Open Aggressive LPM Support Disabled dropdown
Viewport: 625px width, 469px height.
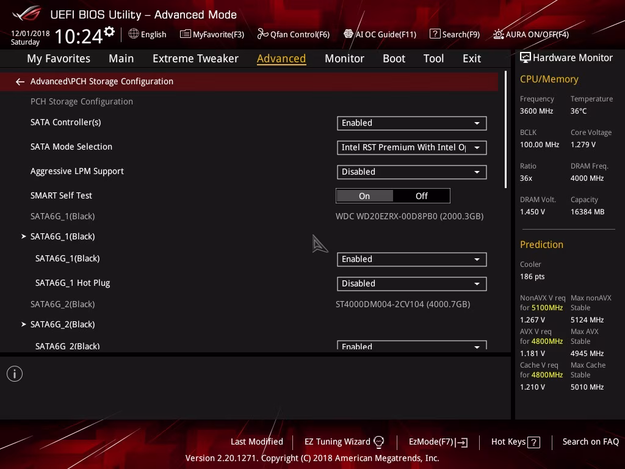pyautogui.click(x=412, y=172)
